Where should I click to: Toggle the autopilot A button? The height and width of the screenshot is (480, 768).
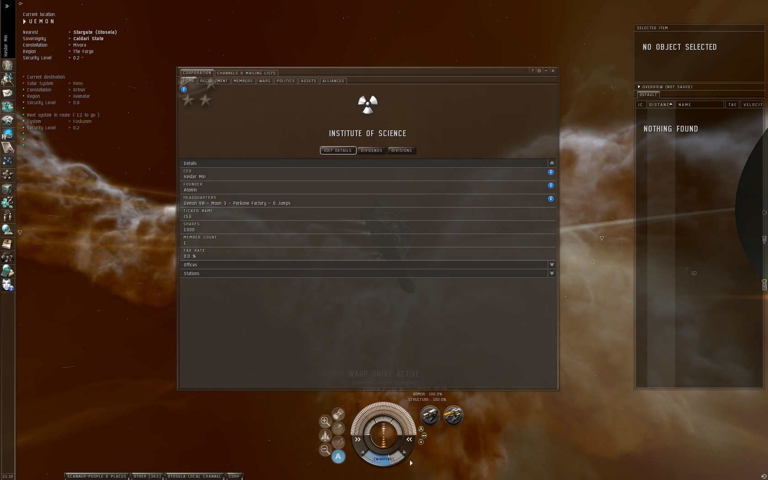tap(338, 456)
